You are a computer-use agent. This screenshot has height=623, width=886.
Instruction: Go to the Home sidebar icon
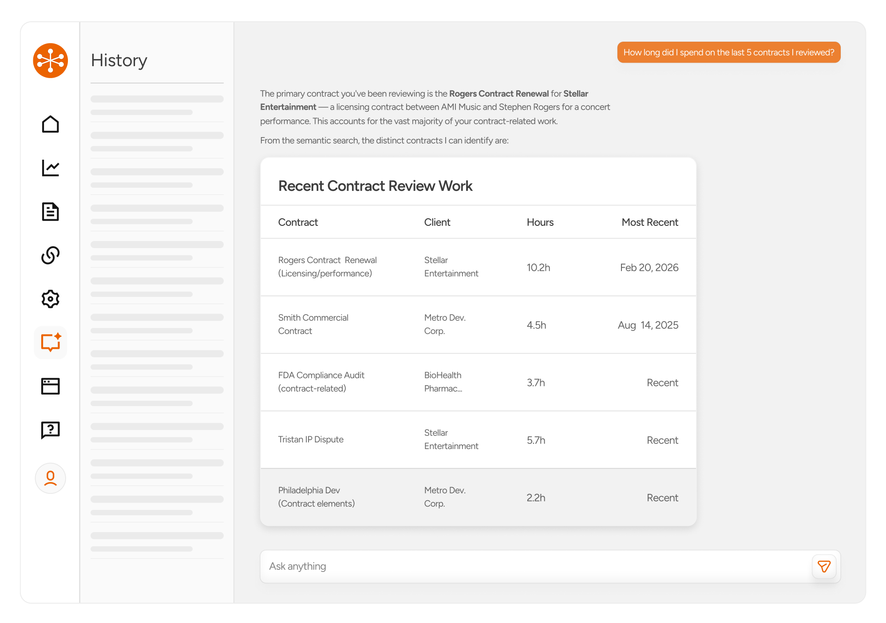point(50,124)
